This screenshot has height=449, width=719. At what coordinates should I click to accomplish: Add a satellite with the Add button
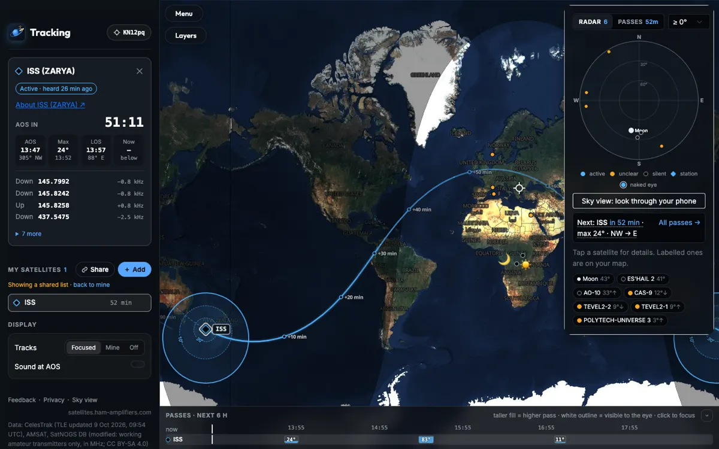click(x=135, y=269)
